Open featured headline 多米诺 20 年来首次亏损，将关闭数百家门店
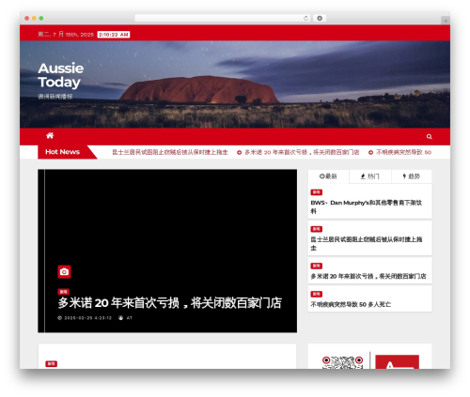Viewport: 470px width, 397px height. [x=169, y=303]
